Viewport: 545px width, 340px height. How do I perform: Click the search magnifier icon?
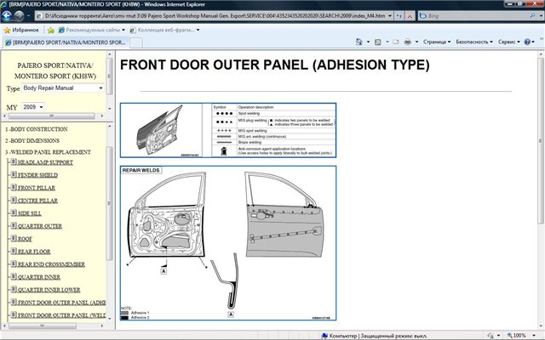tap(532, 16)
